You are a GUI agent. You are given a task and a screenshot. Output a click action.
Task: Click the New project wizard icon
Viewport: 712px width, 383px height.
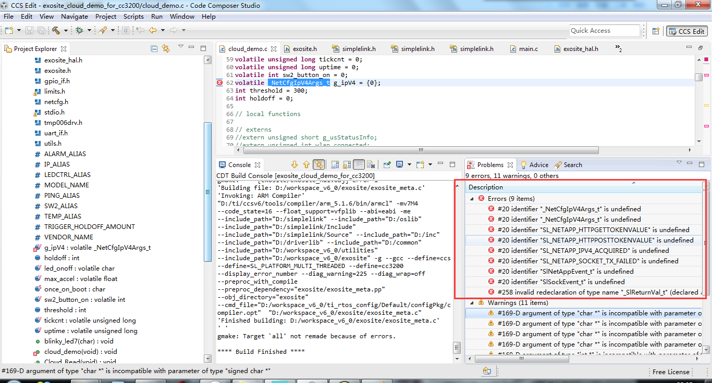coord(9,31)
